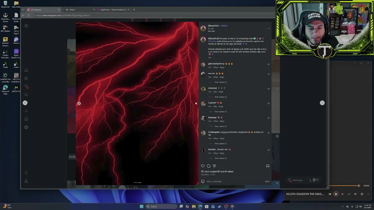
Task: Skip to previous track in media player
Action: coord(330,194)
